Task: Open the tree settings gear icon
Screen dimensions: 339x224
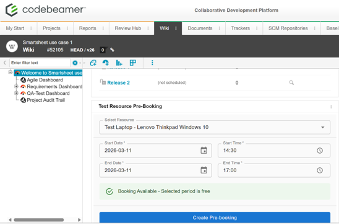Action: [75, 63]
